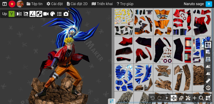Toggle the fold angle display

[x=32, y=14]
